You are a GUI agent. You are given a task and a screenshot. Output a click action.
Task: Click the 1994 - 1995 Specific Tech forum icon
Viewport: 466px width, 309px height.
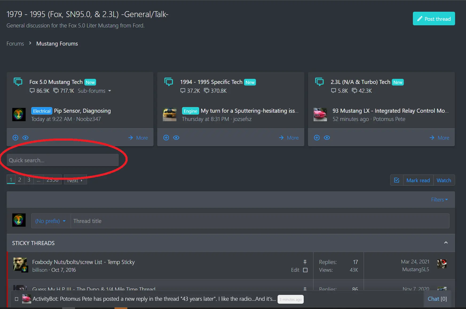(169, 82)
